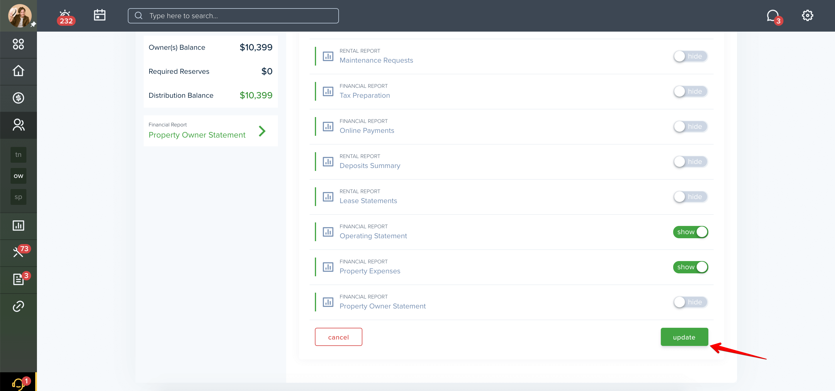The image size is (835, 391).
Task: Open Lease Statements report link
Action: tap(368, 201)
